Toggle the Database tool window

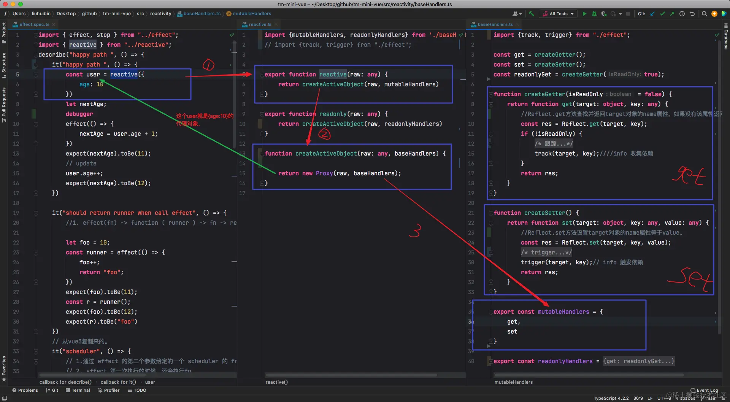click(725, 37)
